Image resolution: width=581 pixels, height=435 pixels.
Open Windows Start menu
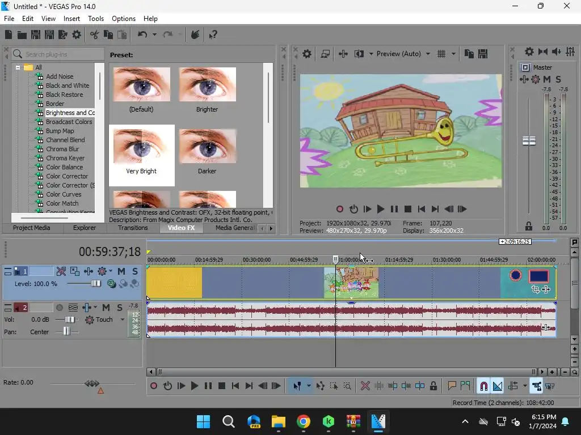click(203, 421)
